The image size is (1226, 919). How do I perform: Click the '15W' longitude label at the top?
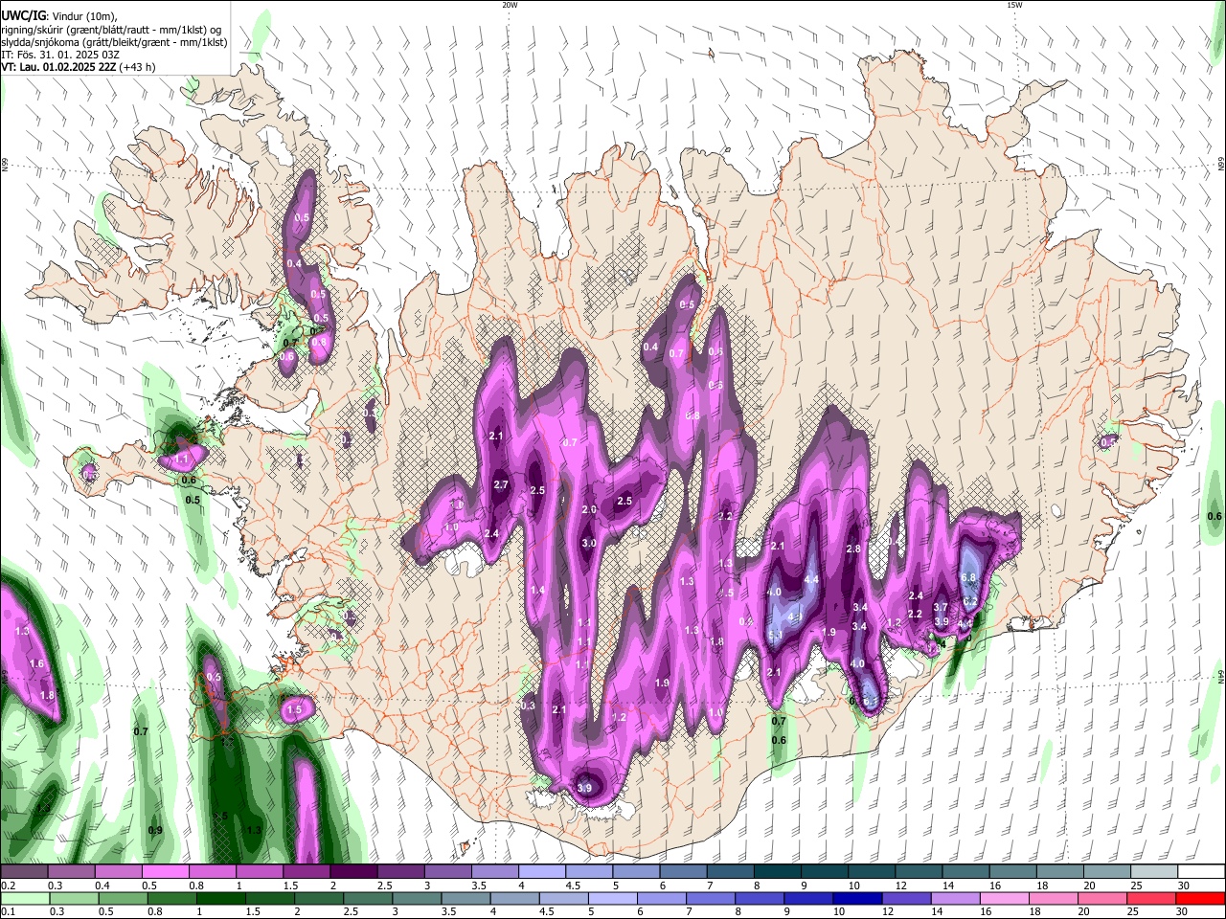tap(1014, 5)
